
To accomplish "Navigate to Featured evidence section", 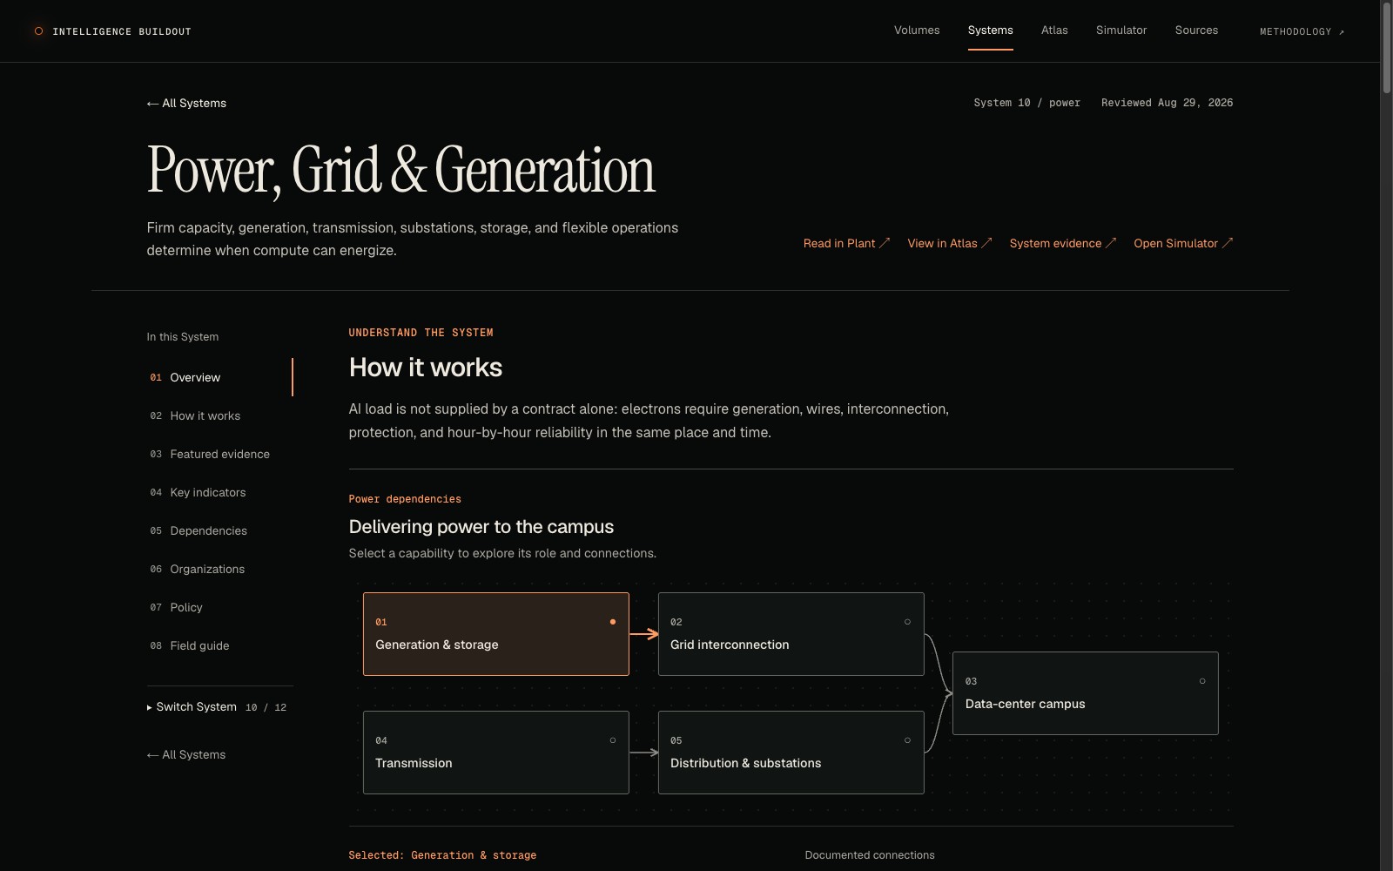I will 219,454.
